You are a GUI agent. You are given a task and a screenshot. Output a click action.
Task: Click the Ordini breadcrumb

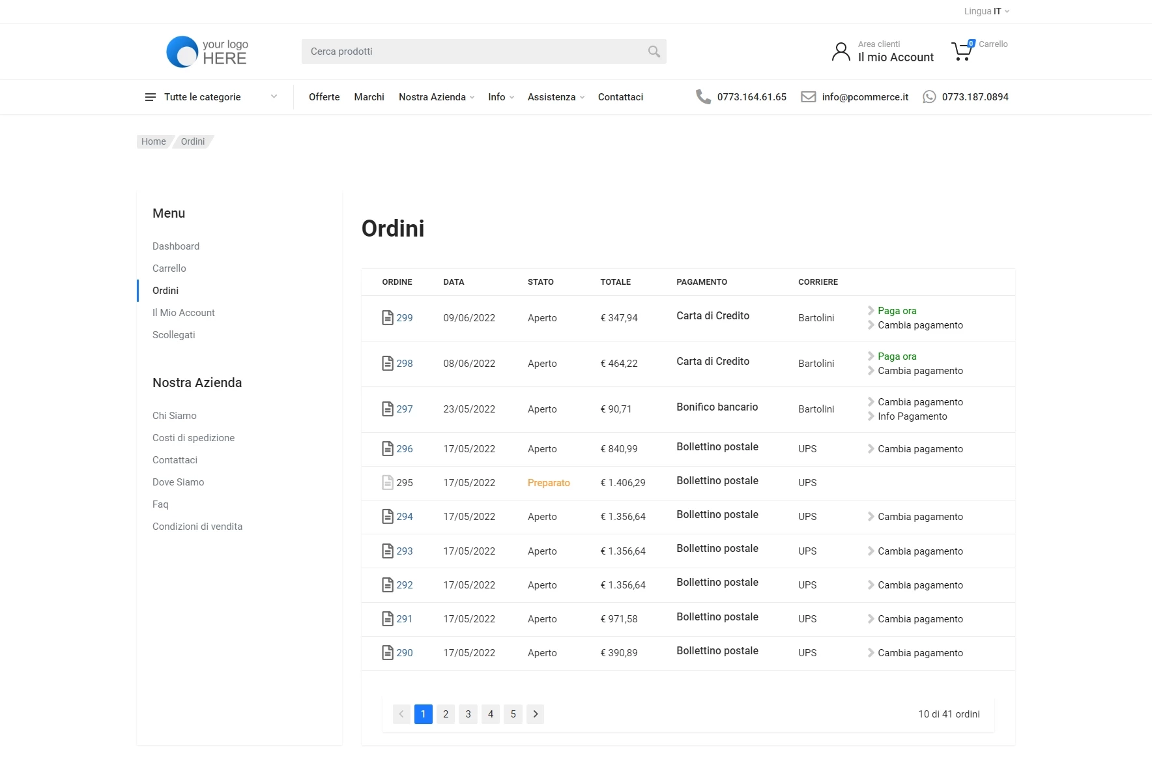point(193,141)
